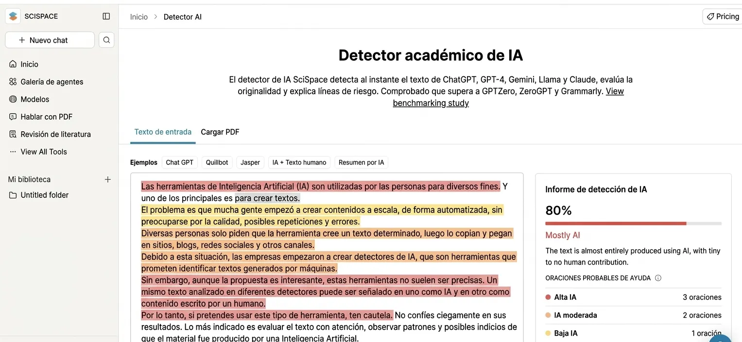The image size is (742, 342).
Task: Click the Inicio home icon
Action: (x=13, y=64)
